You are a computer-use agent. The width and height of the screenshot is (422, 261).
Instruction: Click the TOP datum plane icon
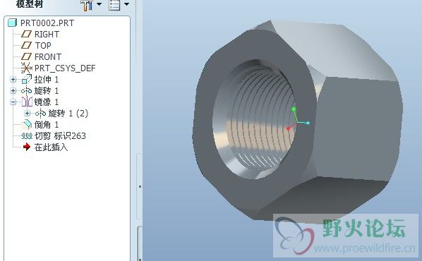pyautogui.click(x=26, y=45)
